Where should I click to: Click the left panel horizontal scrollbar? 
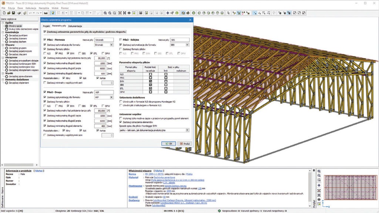tap(19, 165)
